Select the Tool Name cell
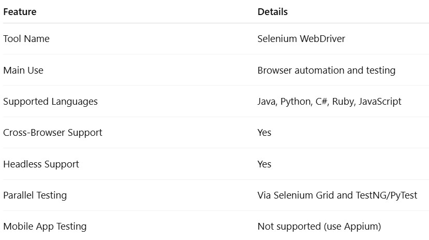This screenshot has height=240, width=429. pos(26,39)
